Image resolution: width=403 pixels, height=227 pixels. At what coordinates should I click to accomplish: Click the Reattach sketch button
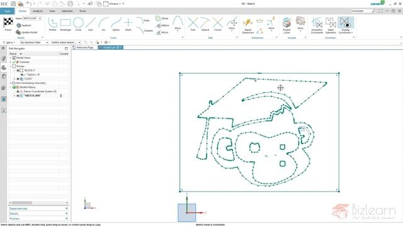24,25
